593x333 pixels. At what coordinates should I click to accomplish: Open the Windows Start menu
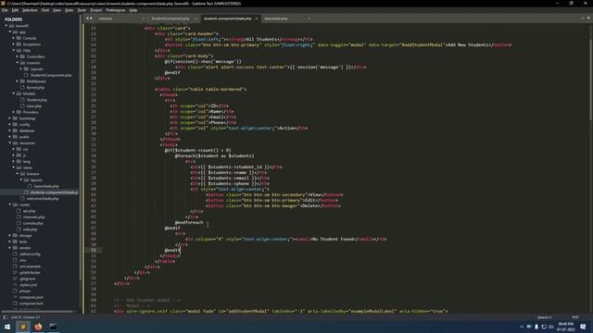[x=7, y=327]
